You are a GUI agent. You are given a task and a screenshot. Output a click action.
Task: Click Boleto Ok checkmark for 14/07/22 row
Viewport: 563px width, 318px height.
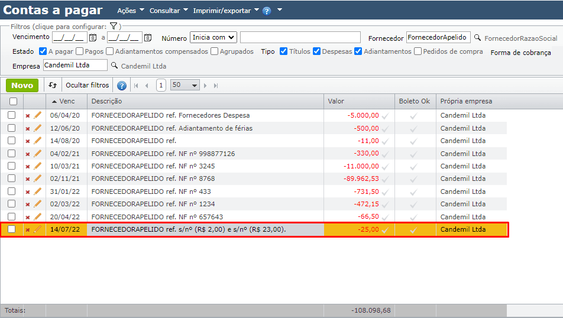tap(413, 230)
